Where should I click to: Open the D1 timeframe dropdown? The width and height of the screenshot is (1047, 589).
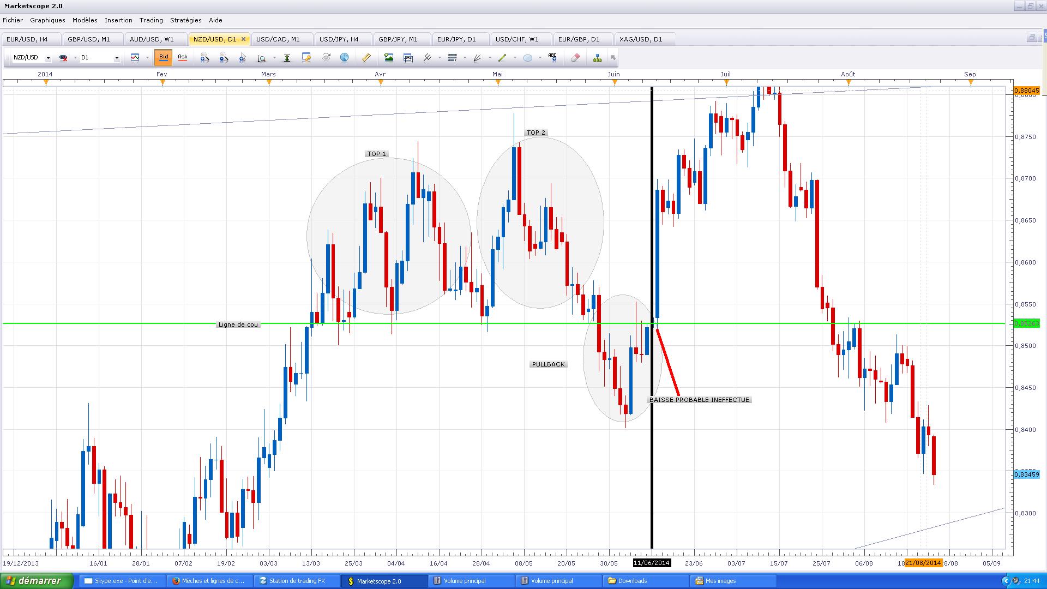pos(116,58)
